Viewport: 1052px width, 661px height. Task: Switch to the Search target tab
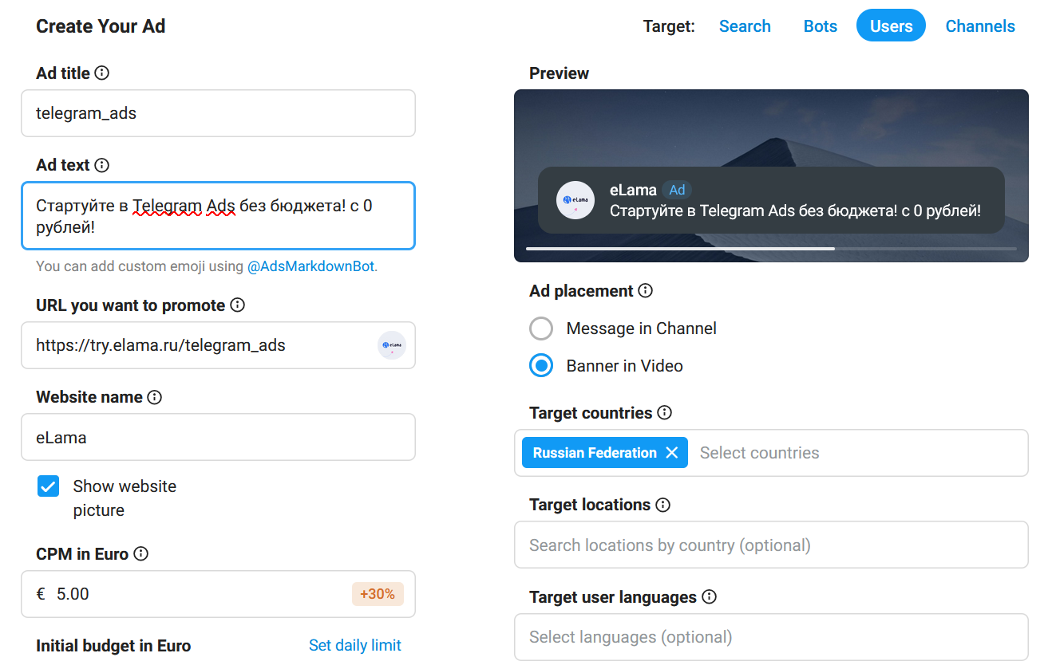coord(744,26)
